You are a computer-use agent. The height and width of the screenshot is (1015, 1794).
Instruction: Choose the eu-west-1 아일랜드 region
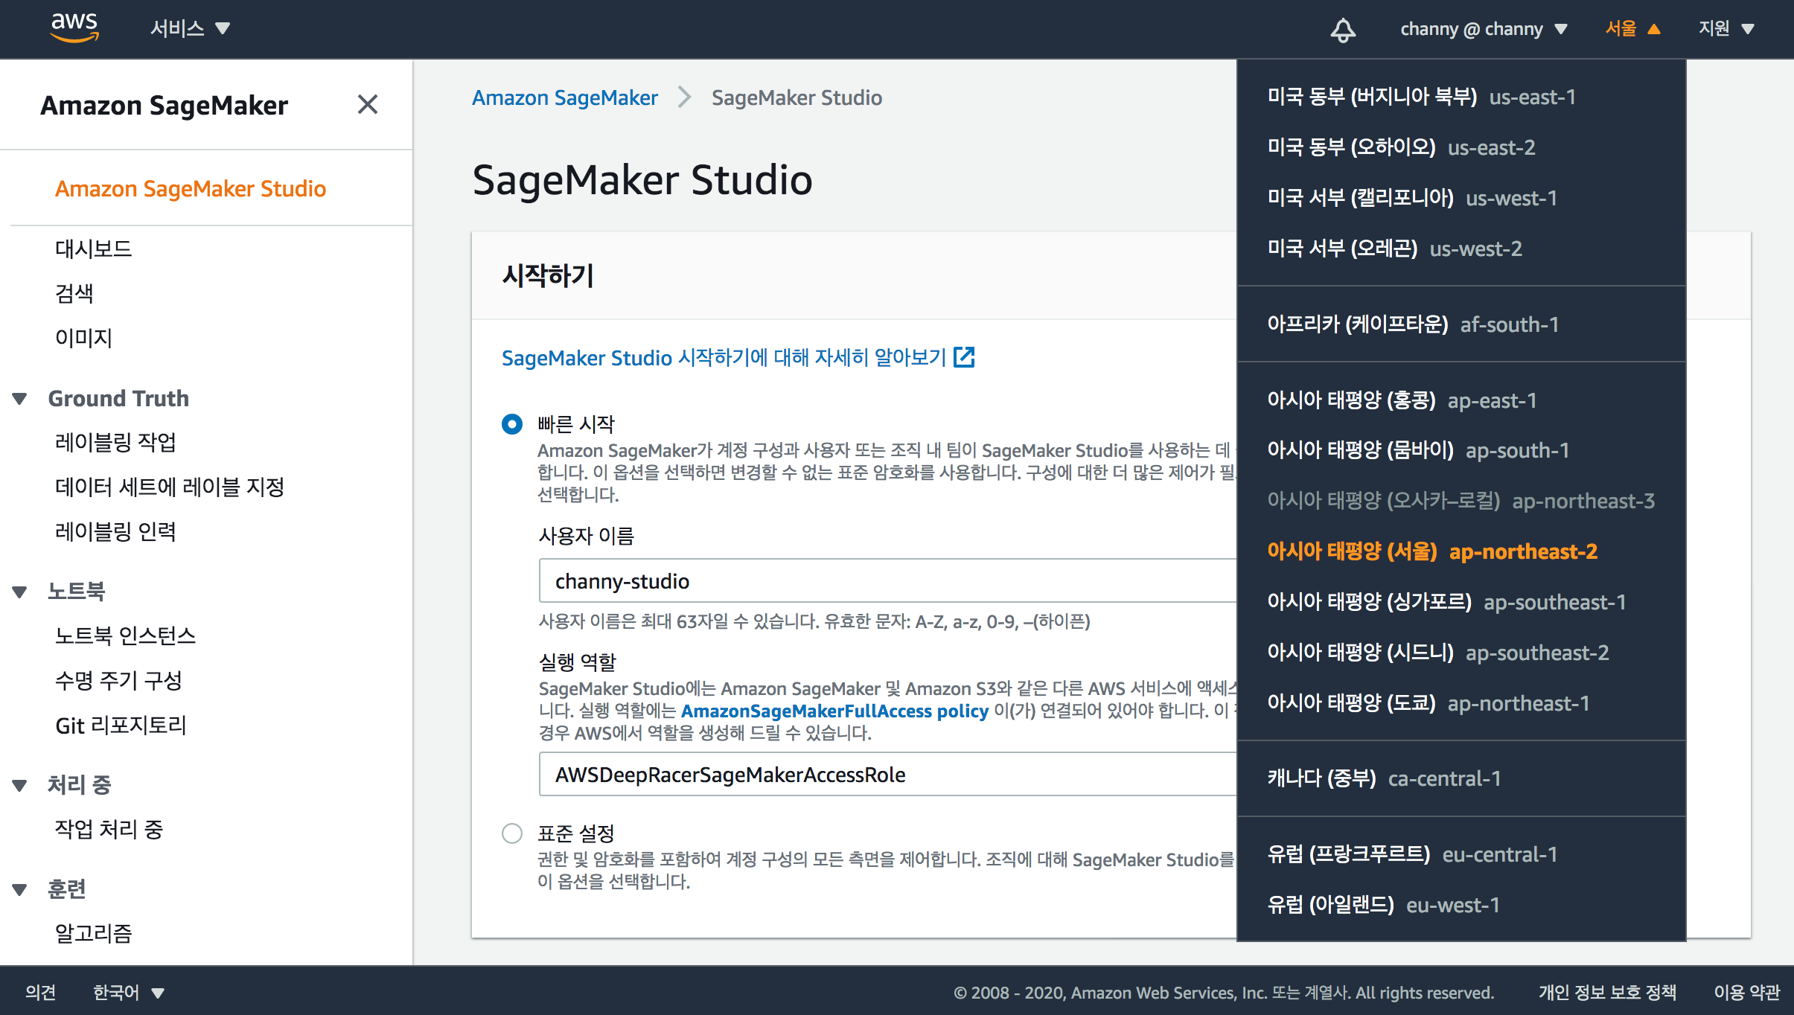pyautogui.click(x=1383, y=905)
